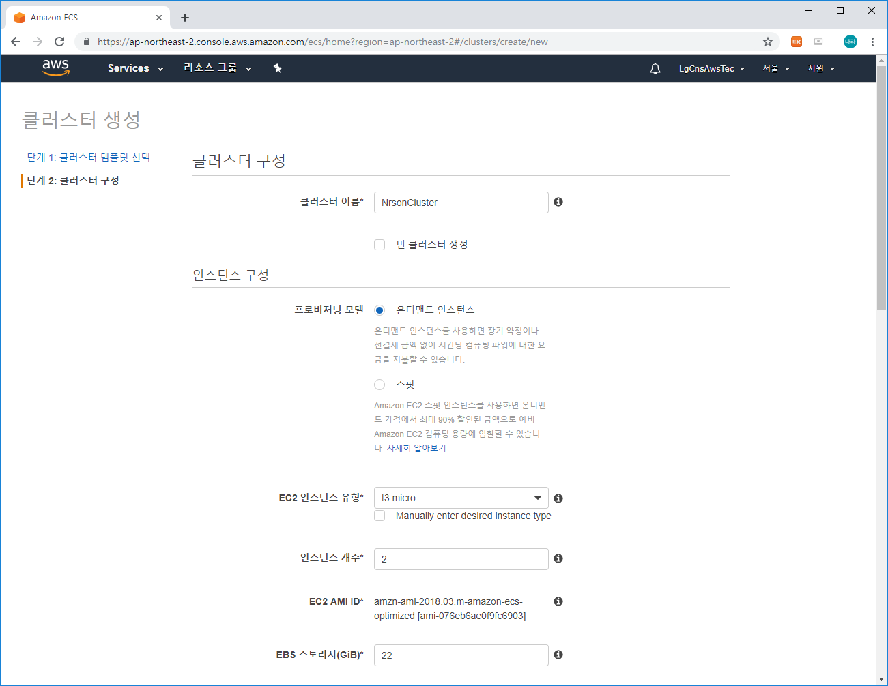Click the orange browser extension icon
This screenshot has width=888, height=686.
pos(797,42)
